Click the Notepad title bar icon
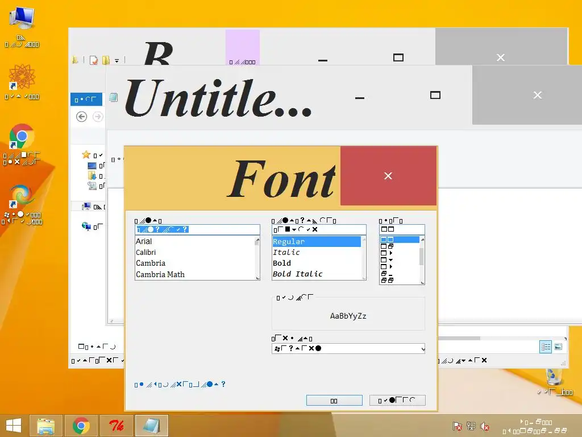The height and width of the screenshot is (437, 582). click(114, 97)
